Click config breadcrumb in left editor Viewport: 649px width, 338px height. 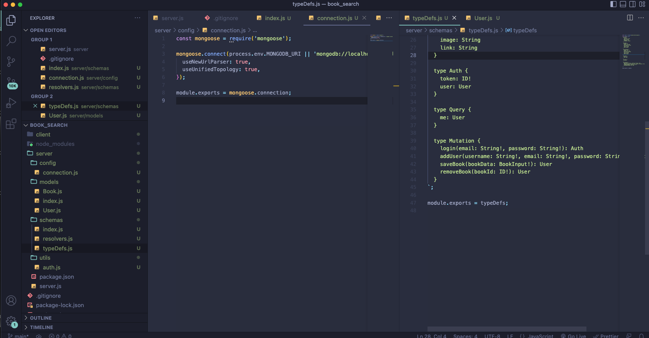point(186,30)
